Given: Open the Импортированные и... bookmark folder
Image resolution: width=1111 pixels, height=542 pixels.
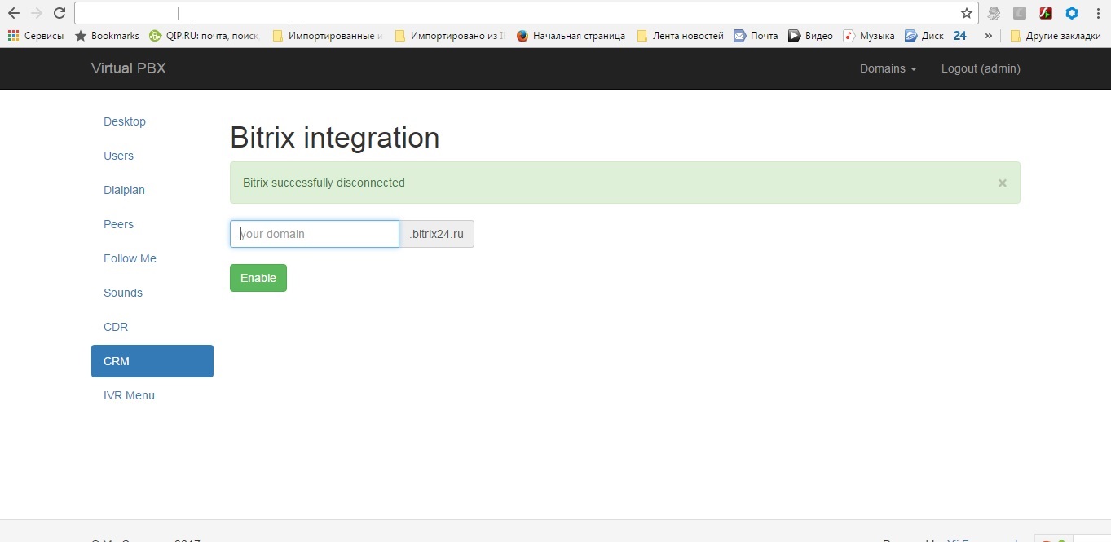Looking at the screenshot, I should [327, 36].
